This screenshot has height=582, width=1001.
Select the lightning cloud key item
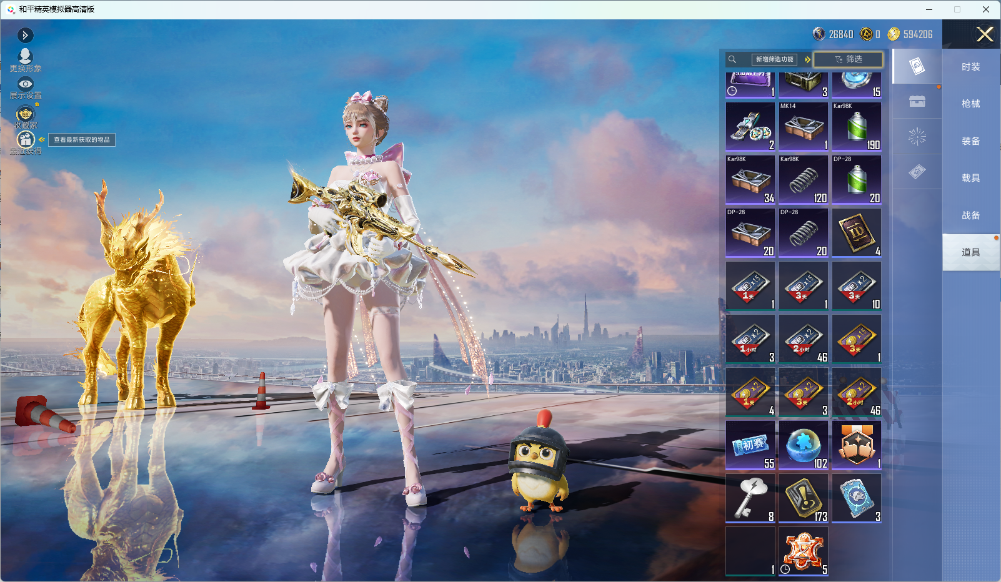750,498
